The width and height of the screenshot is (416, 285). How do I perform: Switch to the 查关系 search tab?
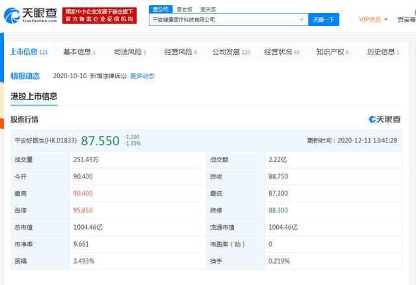point(208,9)
